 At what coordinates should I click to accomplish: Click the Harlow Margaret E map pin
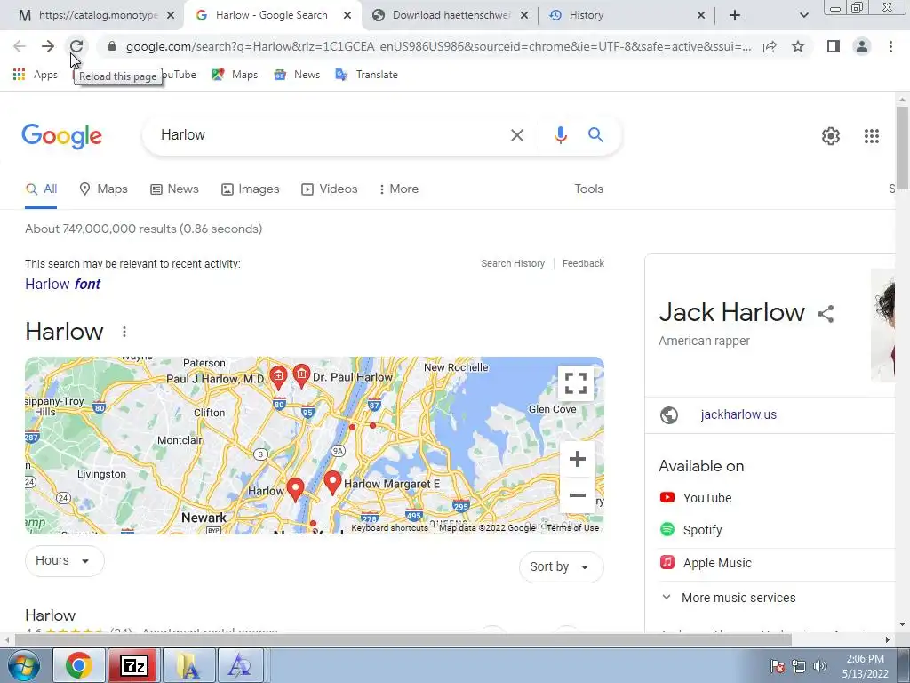tap(332, 482)
